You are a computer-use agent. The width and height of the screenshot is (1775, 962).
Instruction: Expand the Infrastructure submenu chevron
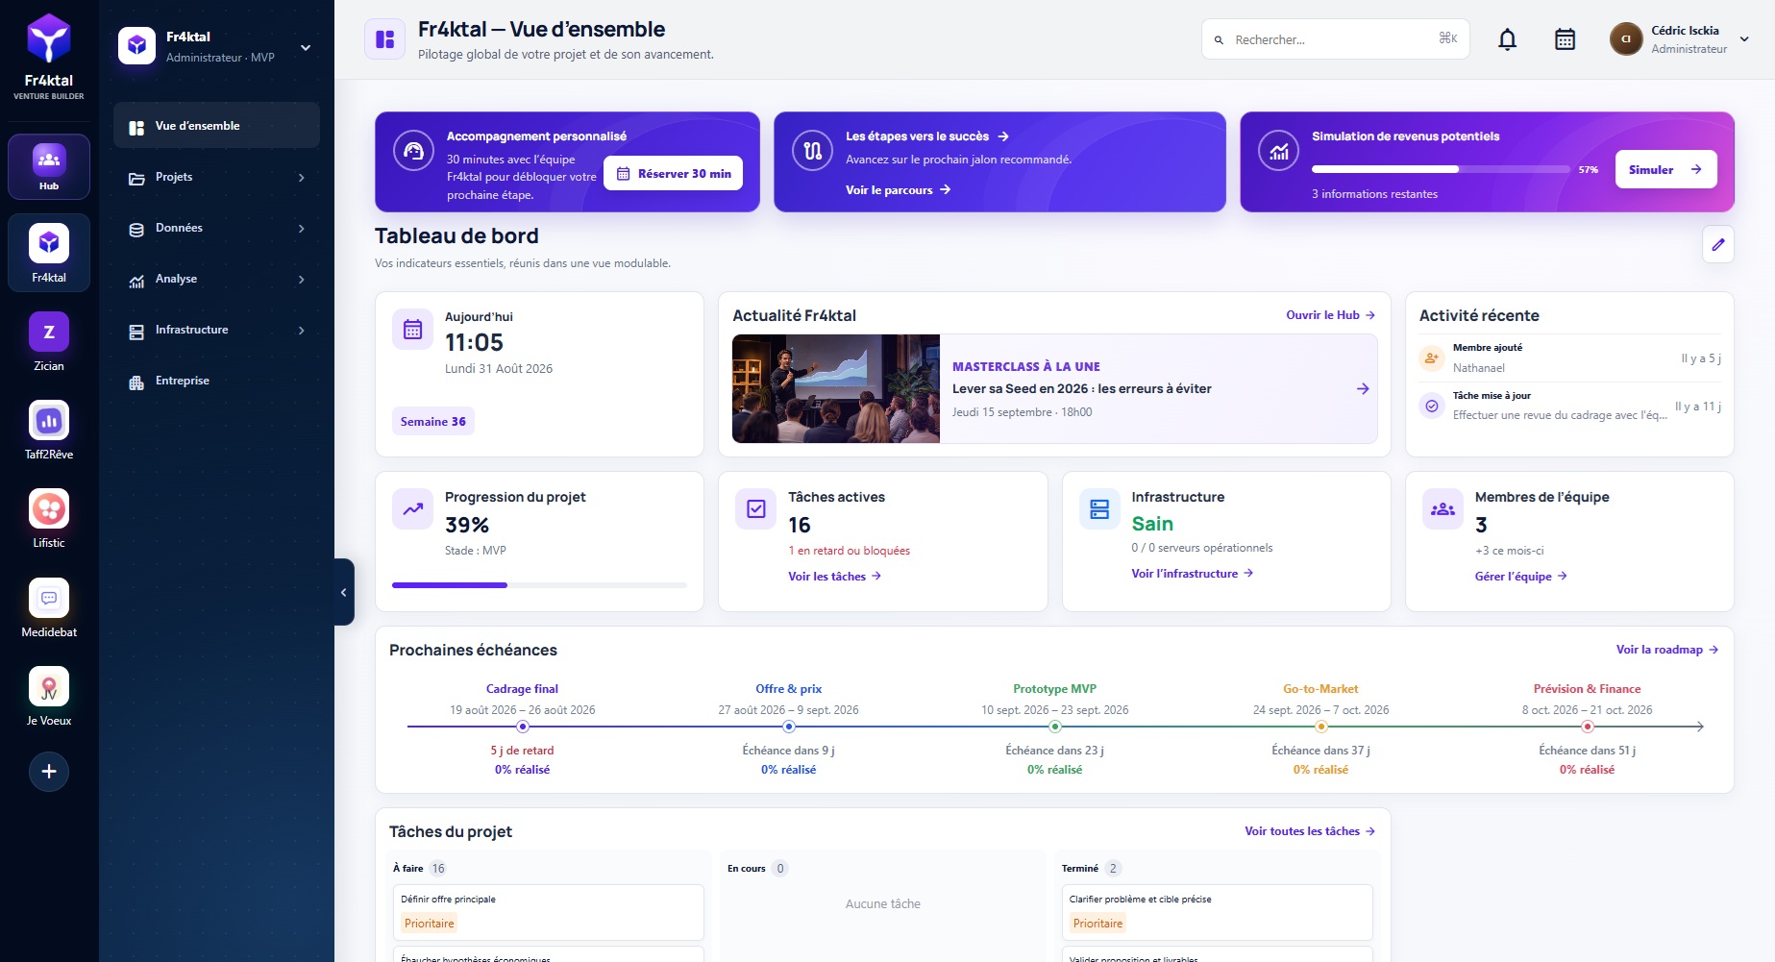click(302, 331)
